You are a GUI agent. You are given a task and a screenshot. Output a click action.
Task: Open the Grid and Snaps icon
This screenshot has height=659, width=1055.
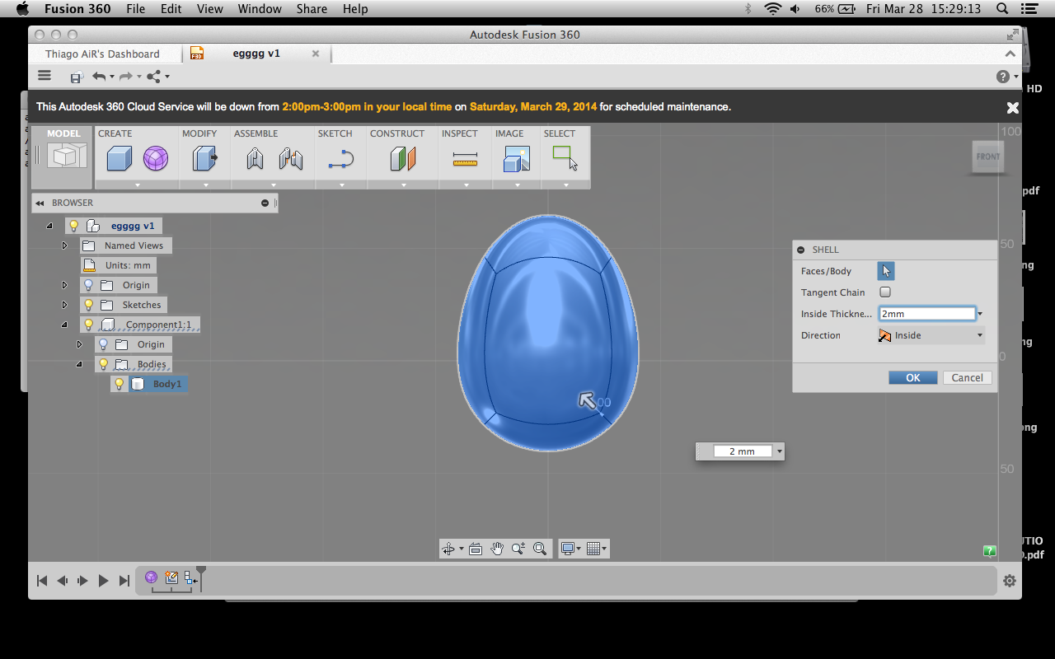(x=593, y=549)
